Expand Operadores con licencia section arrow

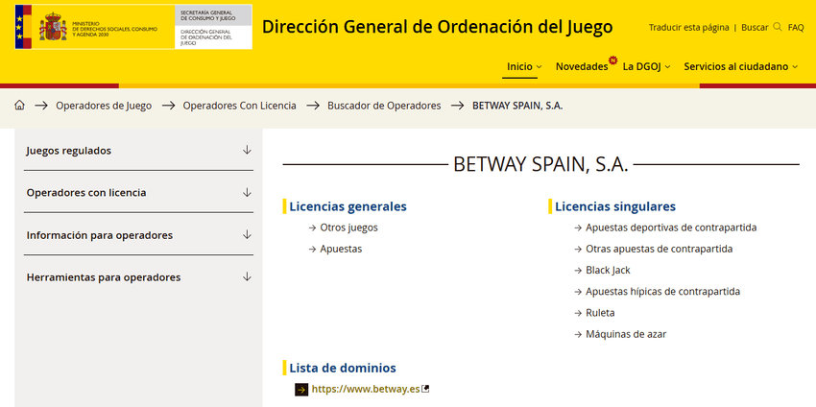point(247,193)
